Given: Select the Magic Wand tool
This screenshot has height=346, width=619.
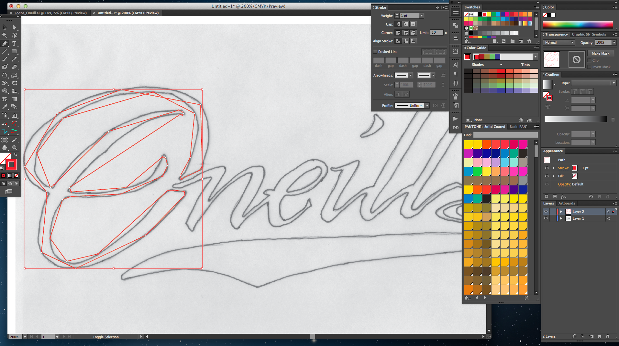Looking at the screenshot, I should [x=5, y=35].
